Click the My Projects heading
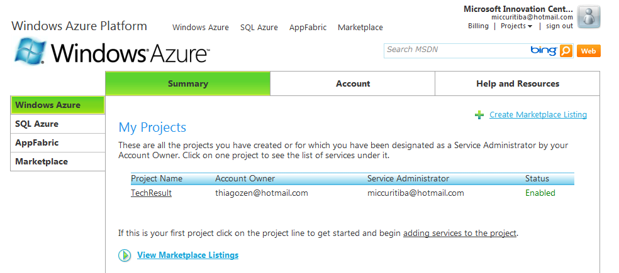Image resolution: width=619 pixels, height=273 pixels. (152, 127)
